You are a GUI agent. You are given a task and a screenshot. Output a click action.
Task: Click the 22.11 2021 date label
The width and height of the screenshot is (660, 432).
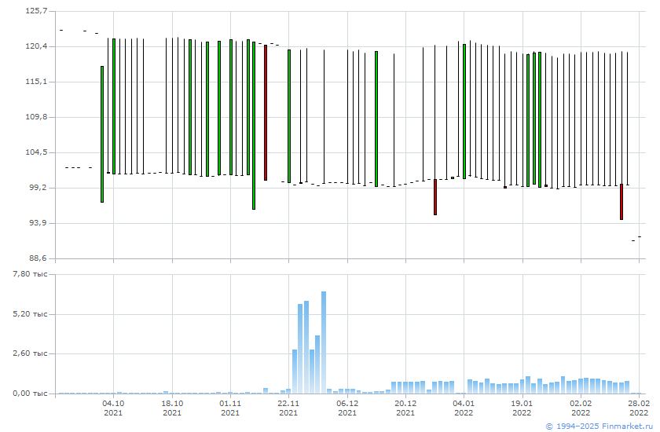click(x=288, y=408)
